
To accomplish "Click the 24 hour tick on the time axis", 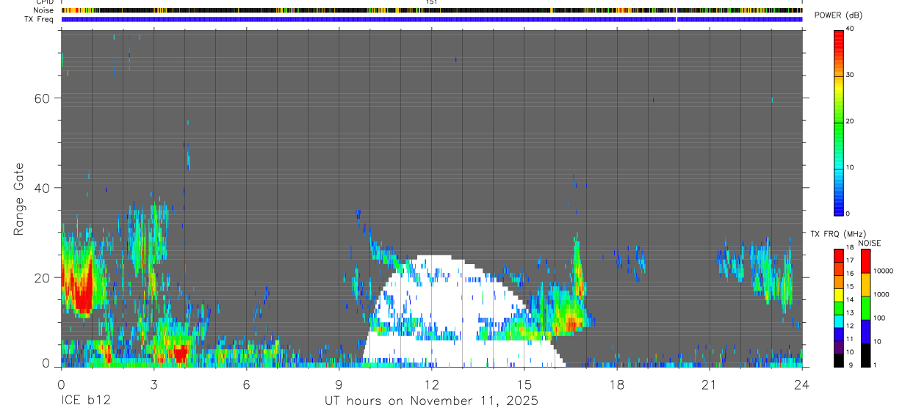I will (x=802, y=384).
